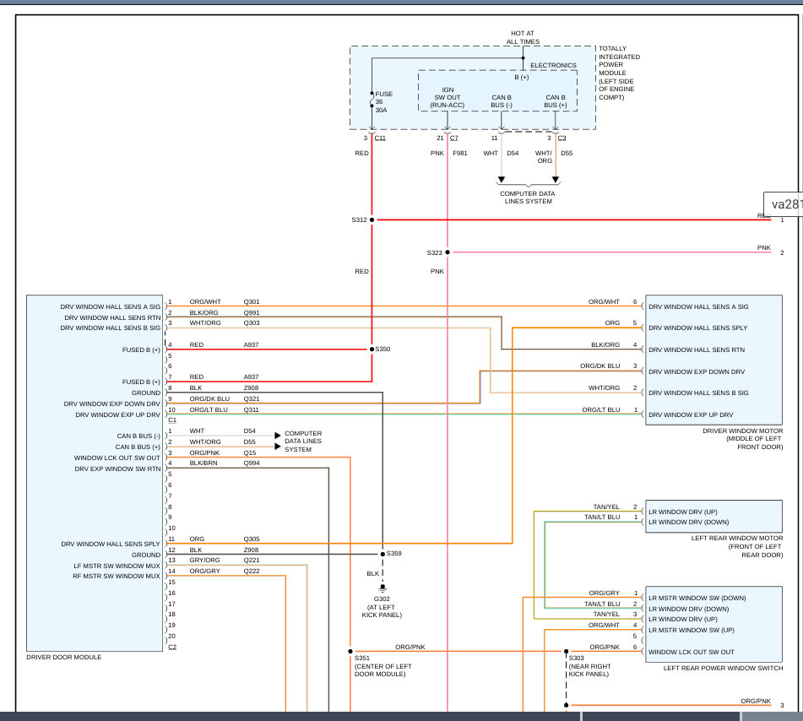Click the 'LEFT REAR POWER WINDOW SWITCH' caption
Image resolution: width=803 pixels, height=721 pixels.
tap(723, 669)
